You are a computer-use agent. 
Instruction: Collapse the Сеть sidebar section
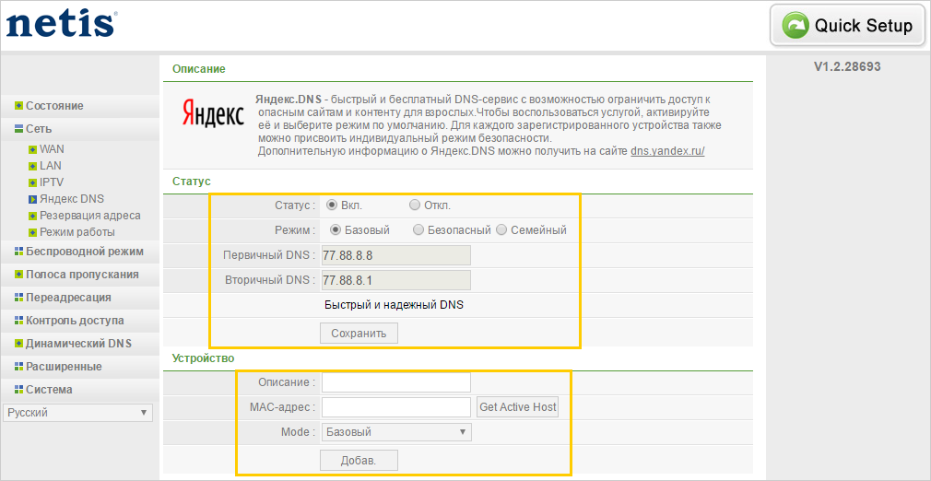[39, 129]
